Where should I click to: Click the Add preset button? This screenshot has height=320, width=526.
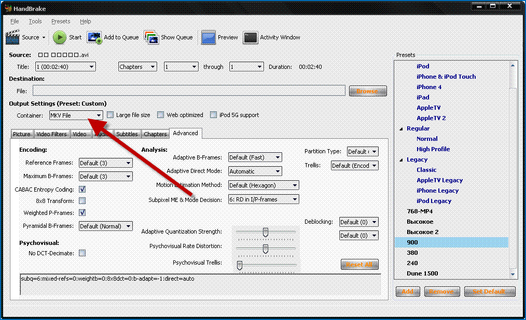[408, 292]
